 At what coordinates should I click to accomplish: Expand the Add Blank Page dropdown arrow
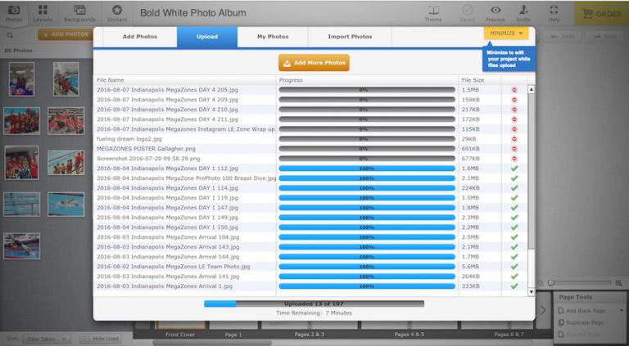[621, 311]
